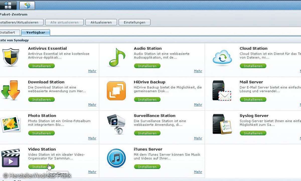The image size is (301, 181).
Task: Switch to the Verfügbar tab
Action: point(36,32)
